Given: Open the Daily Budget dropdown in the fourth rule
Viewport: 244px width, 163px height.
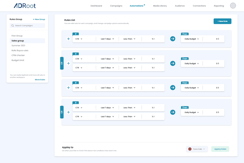Looking at the screenshot, I should [x=192, y=112].
